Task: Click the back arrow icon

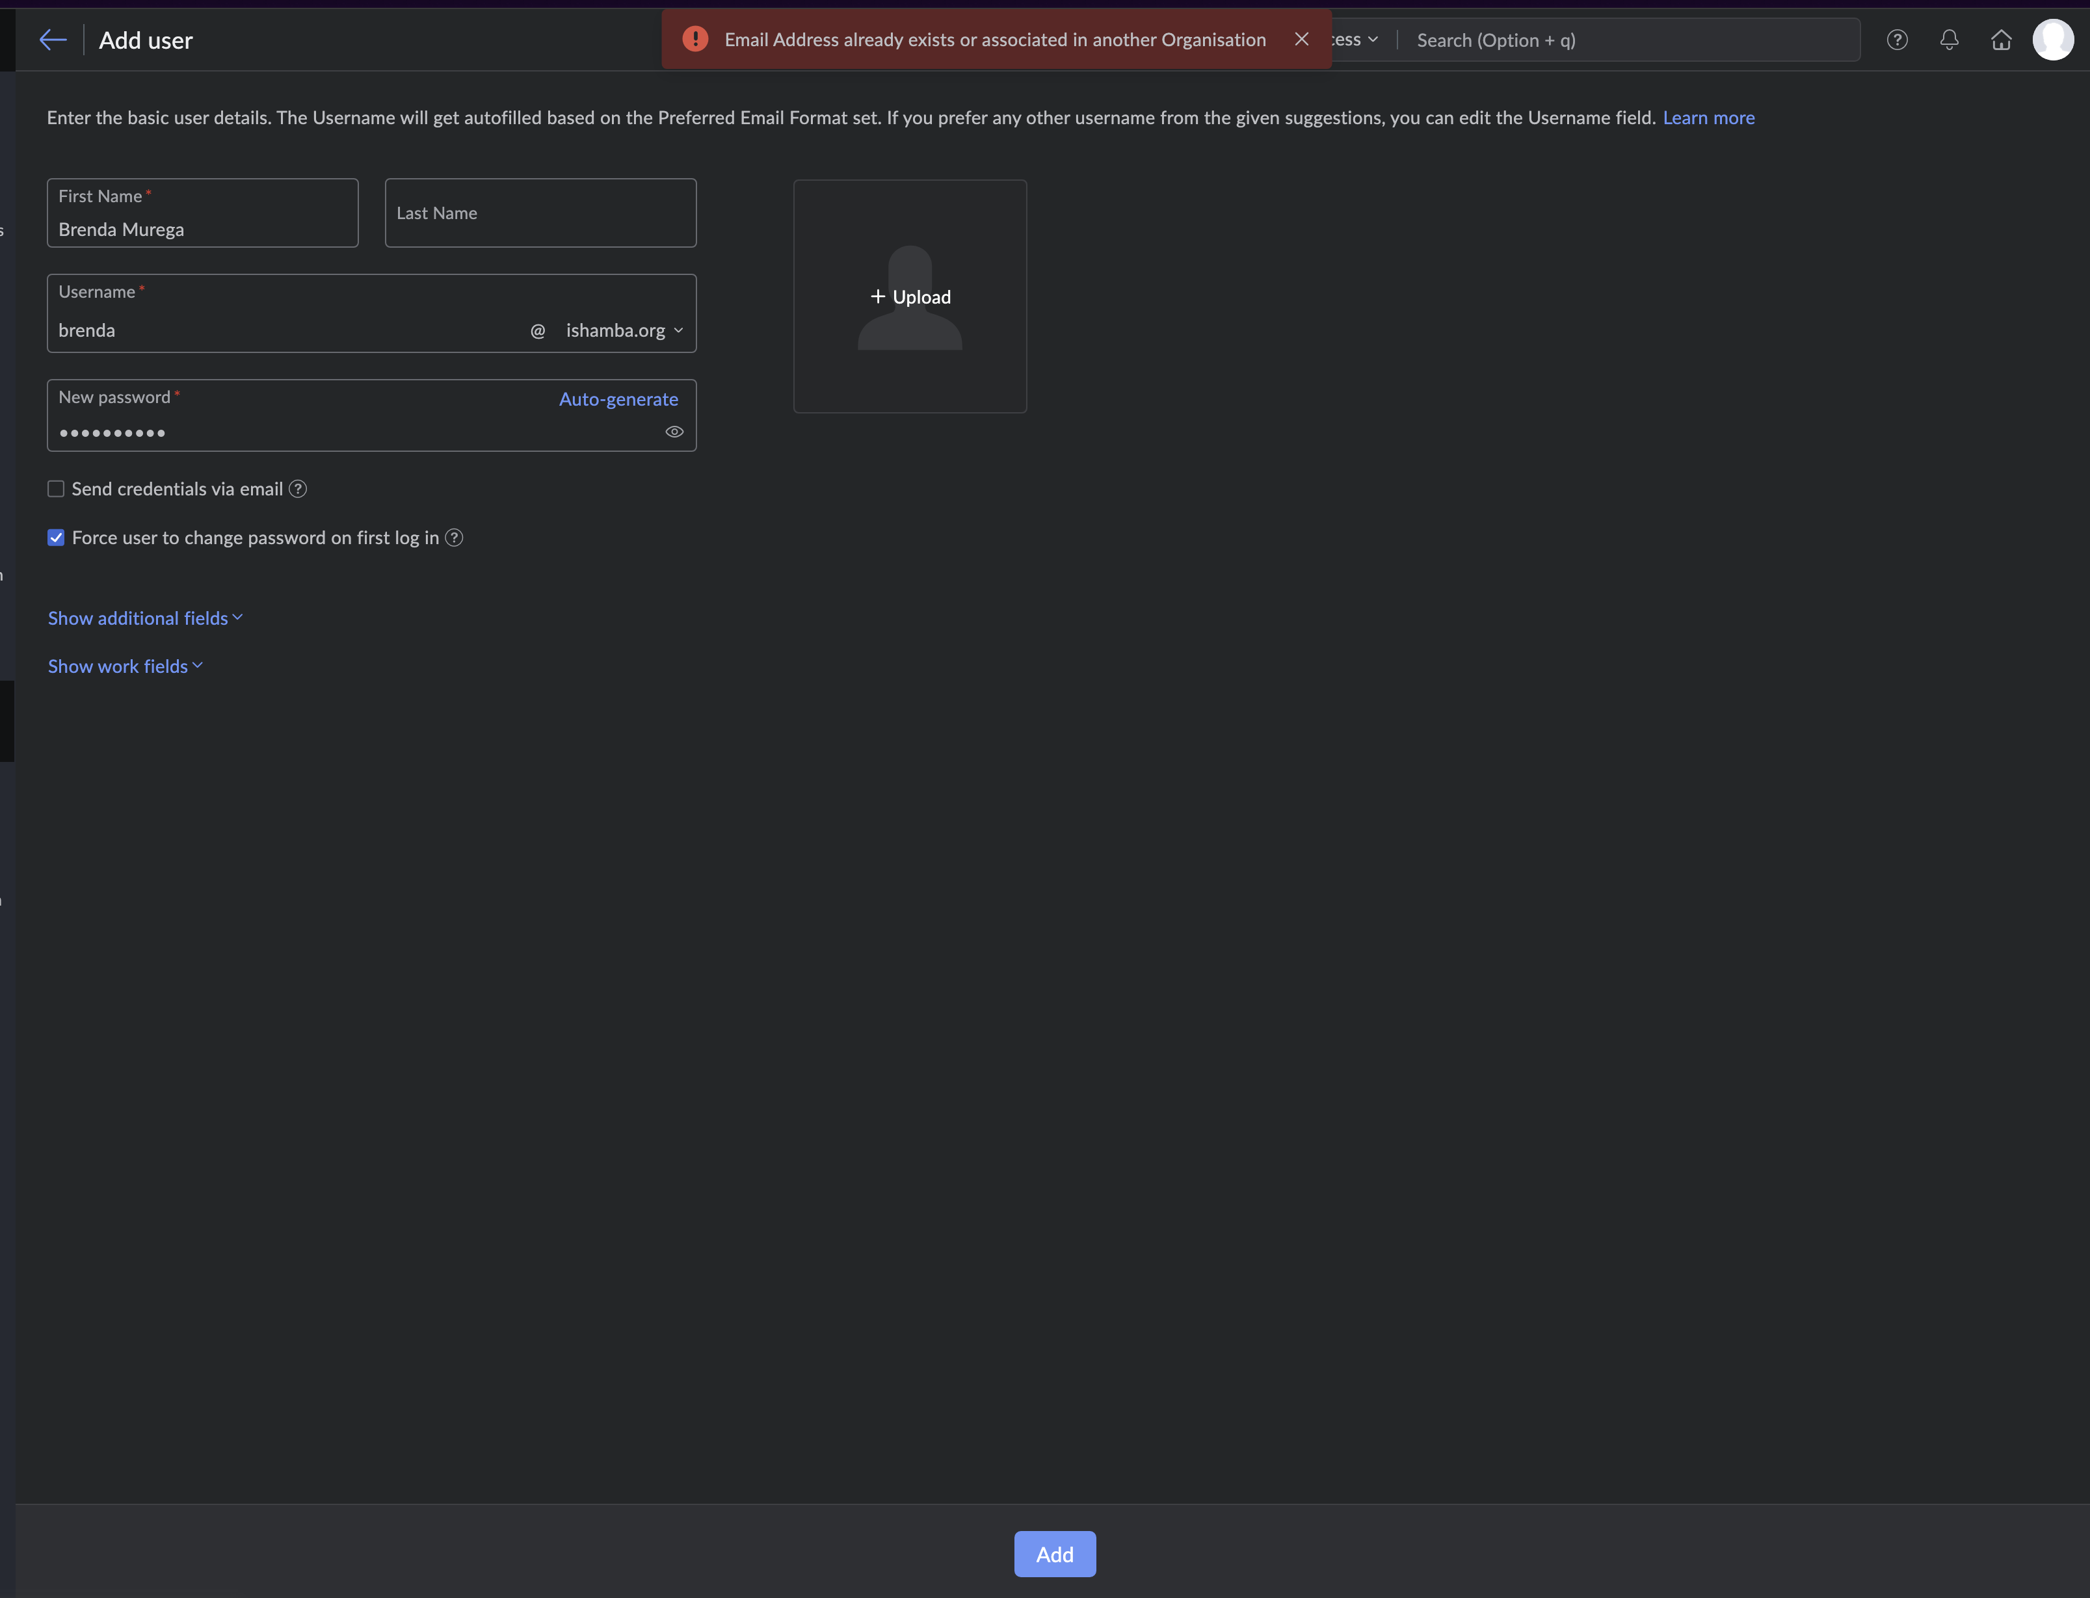Action: 52,40
